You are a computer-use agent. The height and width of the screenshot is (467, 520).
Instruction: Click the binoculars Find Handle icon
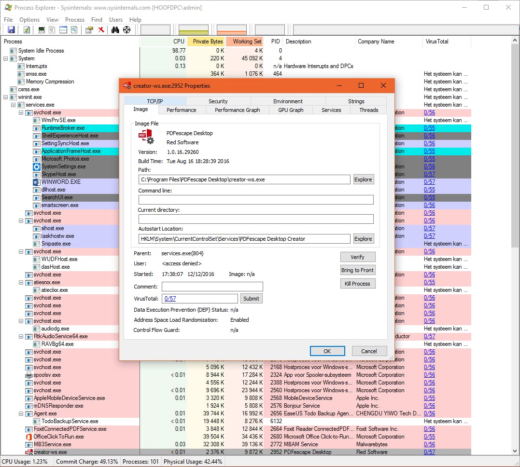click(x=115, y=30)
